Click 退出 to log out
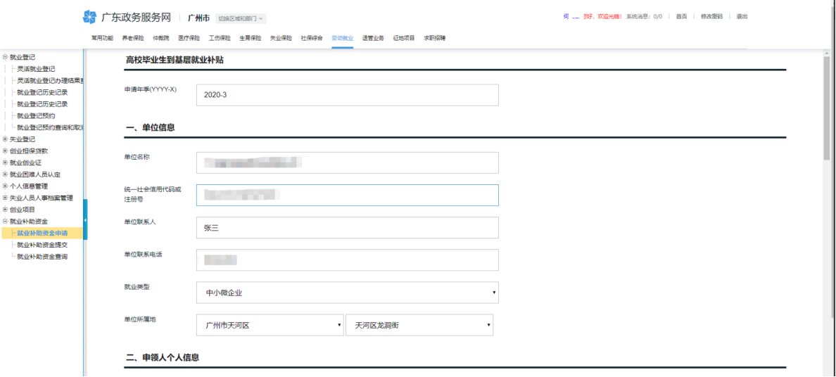This screenshot has height=377, width=836. click(742, 16)
